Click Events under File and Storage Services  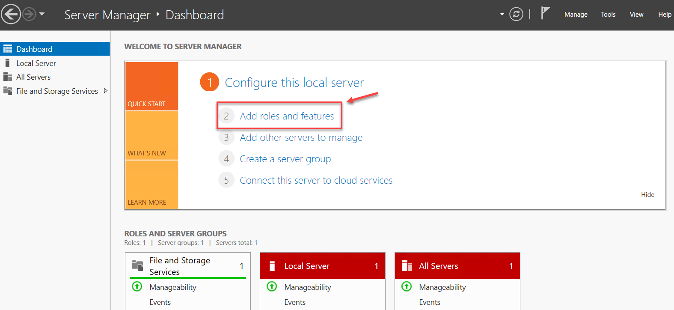160,302
